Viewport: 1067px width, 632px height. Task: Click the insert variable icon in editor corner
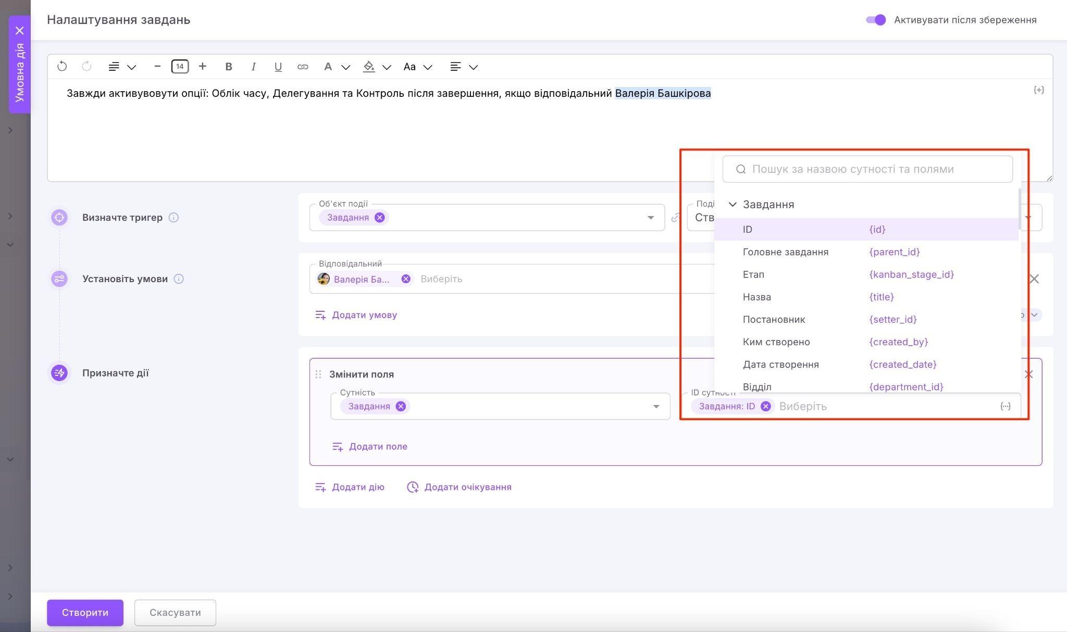coord(1038,90)
